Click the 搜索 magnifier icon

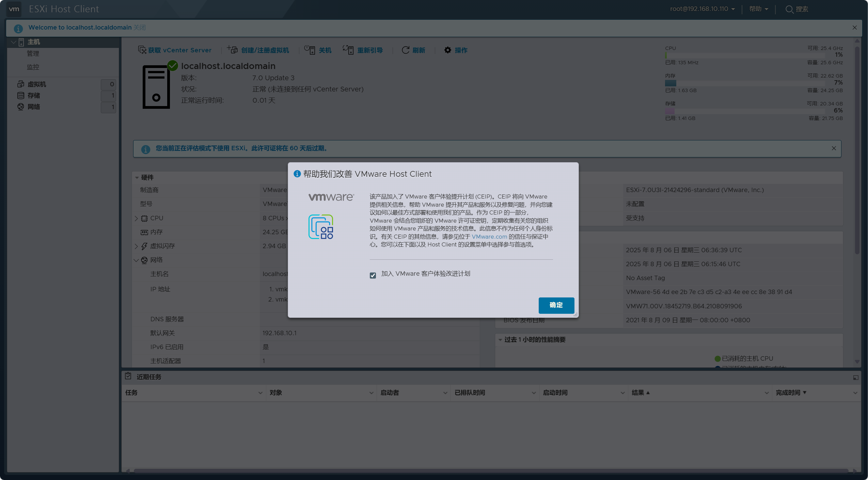[789, 9]
